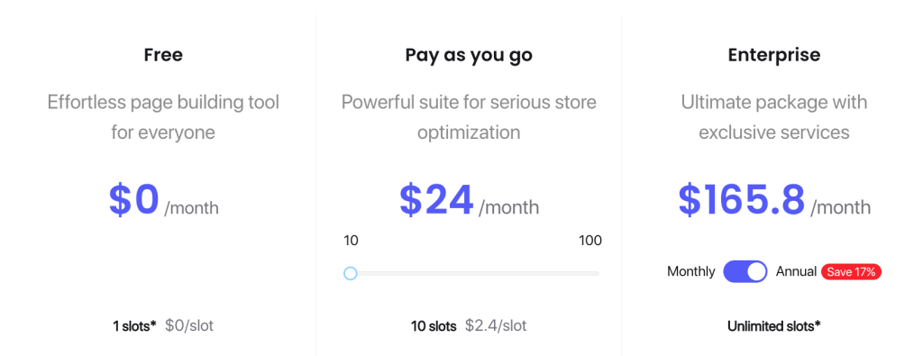Screen dimensions: 923x356
Task: Click the $165.8 Enterprise price
Action: point(741,199)
